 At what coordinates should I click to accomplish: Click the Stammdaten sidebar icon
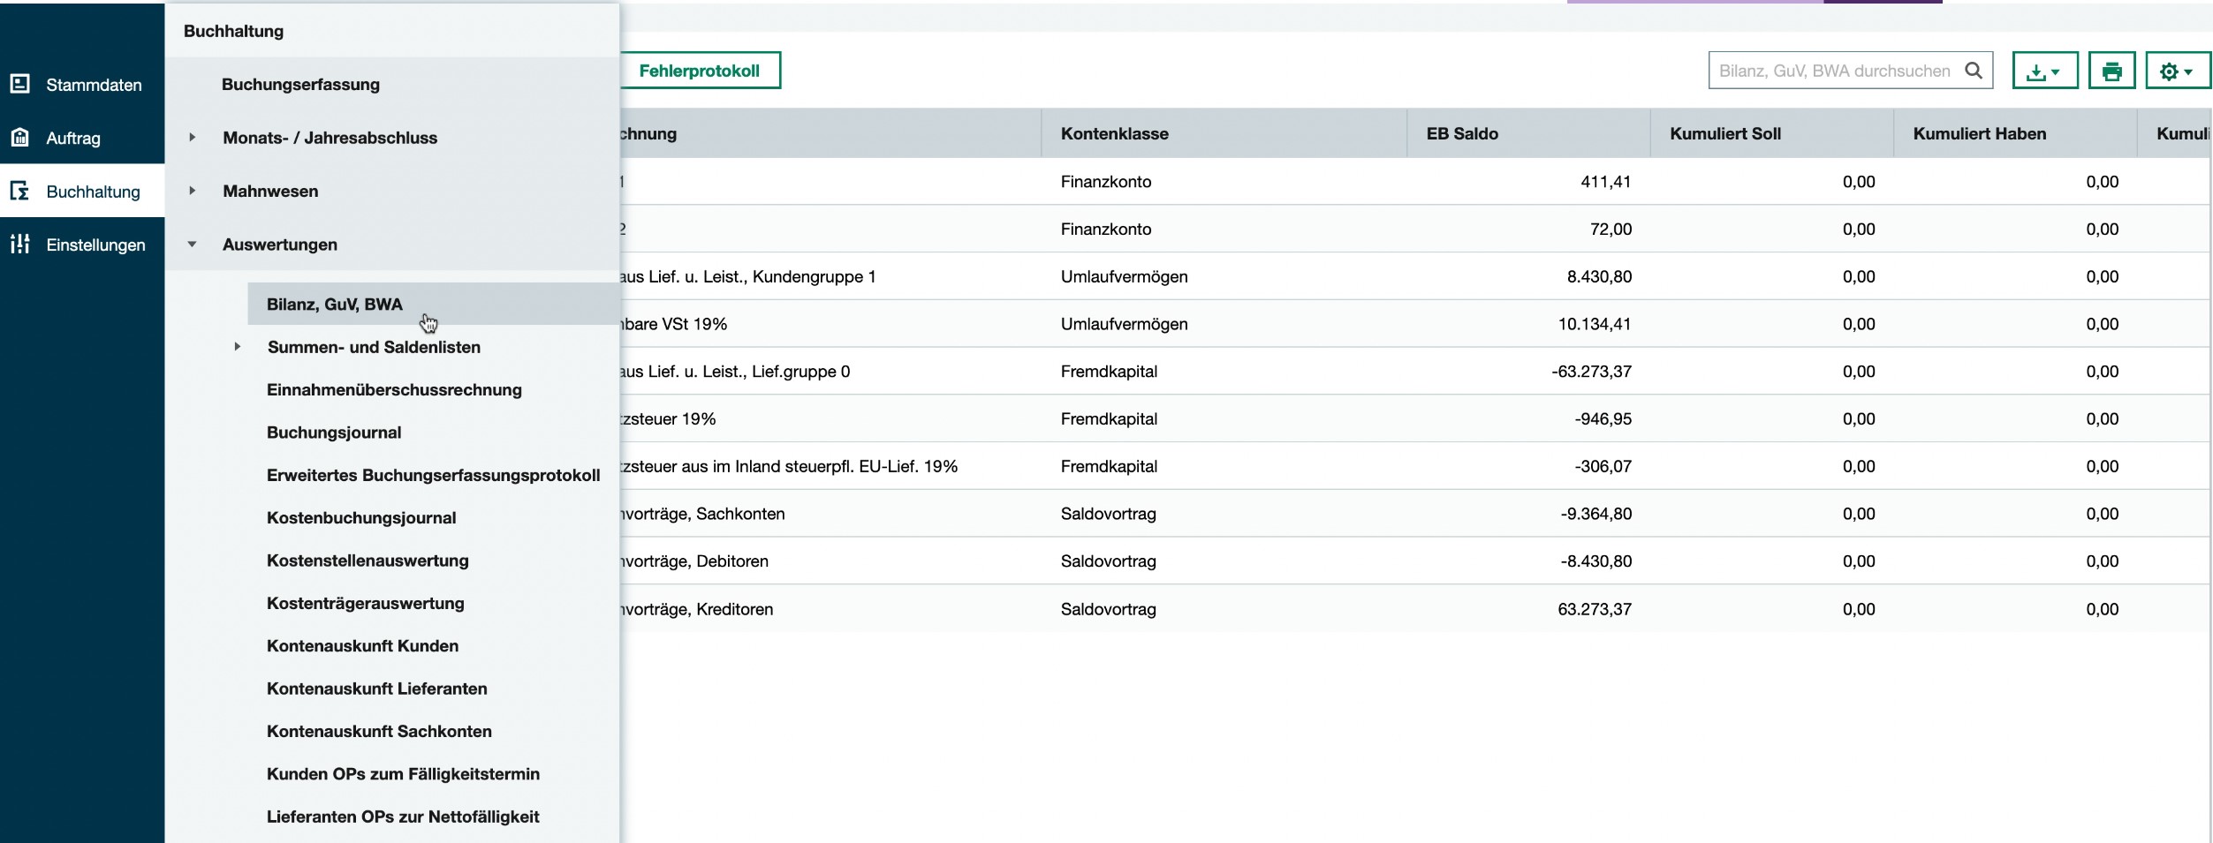(x=19, y=84)
